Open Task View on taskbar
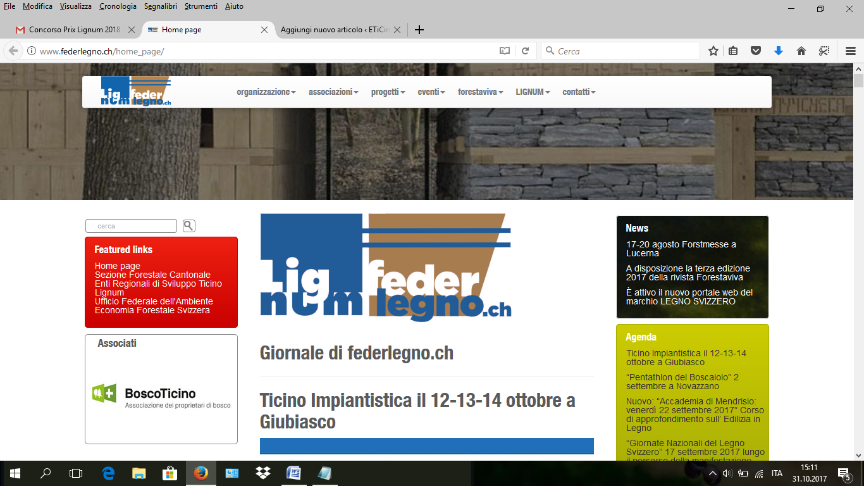Viewport: 864px width, 486px height. click(x=76, y=473)
